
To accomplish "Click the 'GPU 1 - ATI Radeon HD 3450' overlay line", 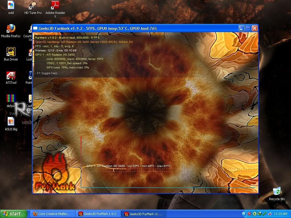I will click(55, 55).
